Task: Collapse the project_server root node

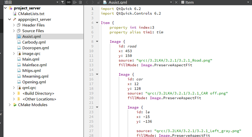Action: [x=5, y=8]
